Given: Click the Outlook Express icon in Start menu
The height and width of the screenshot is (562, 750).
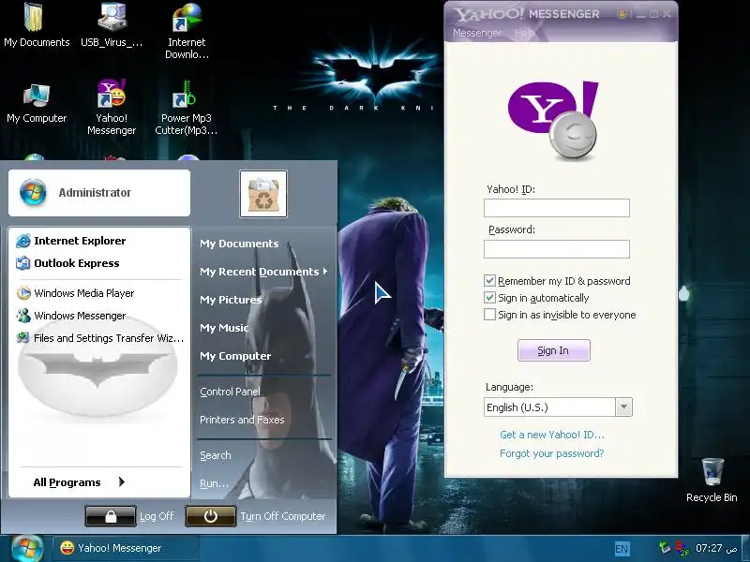Looking at the screenshot, I should (x=22, y=263).
